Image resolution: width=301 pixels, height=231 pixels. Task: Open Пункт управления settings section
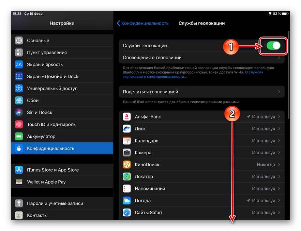62,52
